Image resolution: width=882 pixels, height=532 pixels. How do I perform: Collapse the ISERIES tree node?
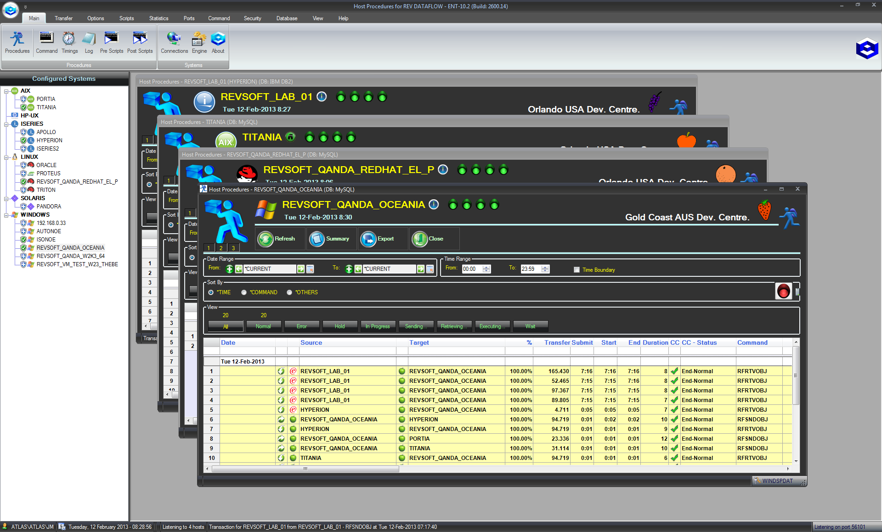click(6, 124)
